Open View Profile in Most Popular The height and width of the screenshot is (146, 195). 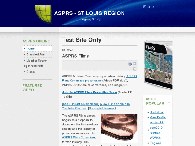(158, 117)
